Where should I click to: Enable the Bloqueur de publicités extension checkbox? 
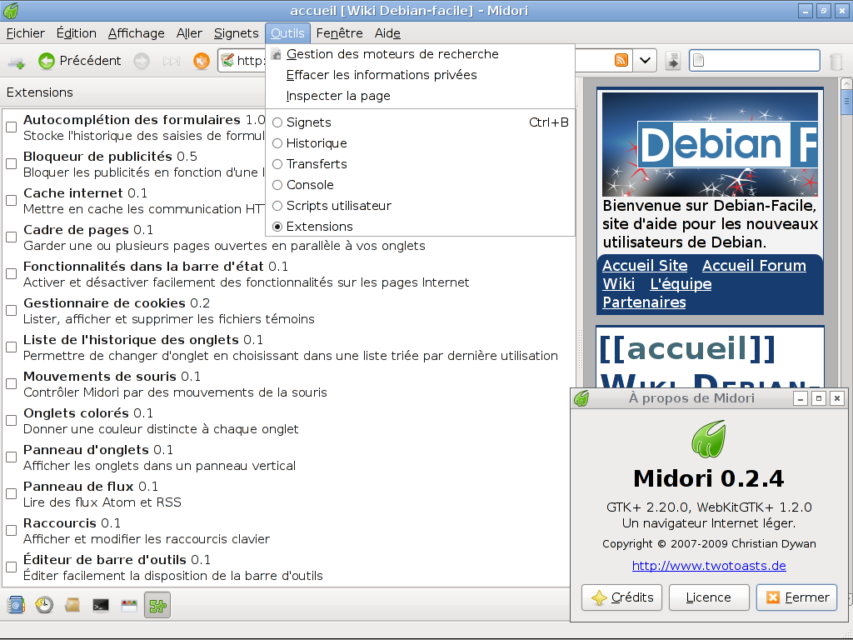[12, 163]
